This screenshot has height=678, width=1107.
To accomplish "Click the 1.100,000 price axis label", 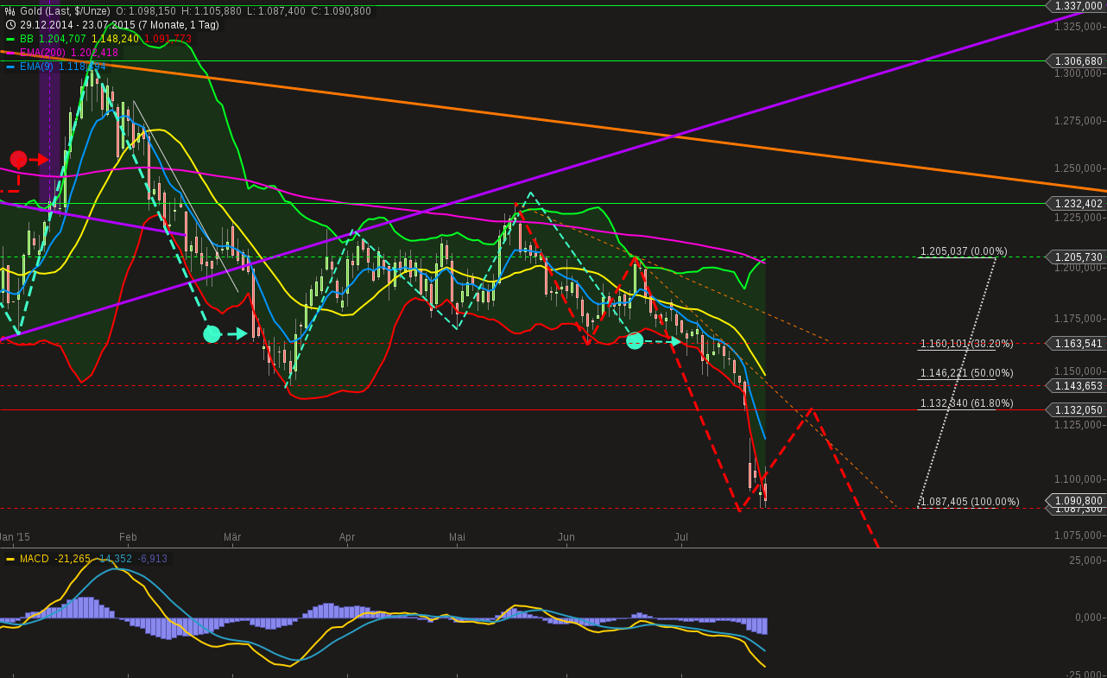I will click(1079, 479).
